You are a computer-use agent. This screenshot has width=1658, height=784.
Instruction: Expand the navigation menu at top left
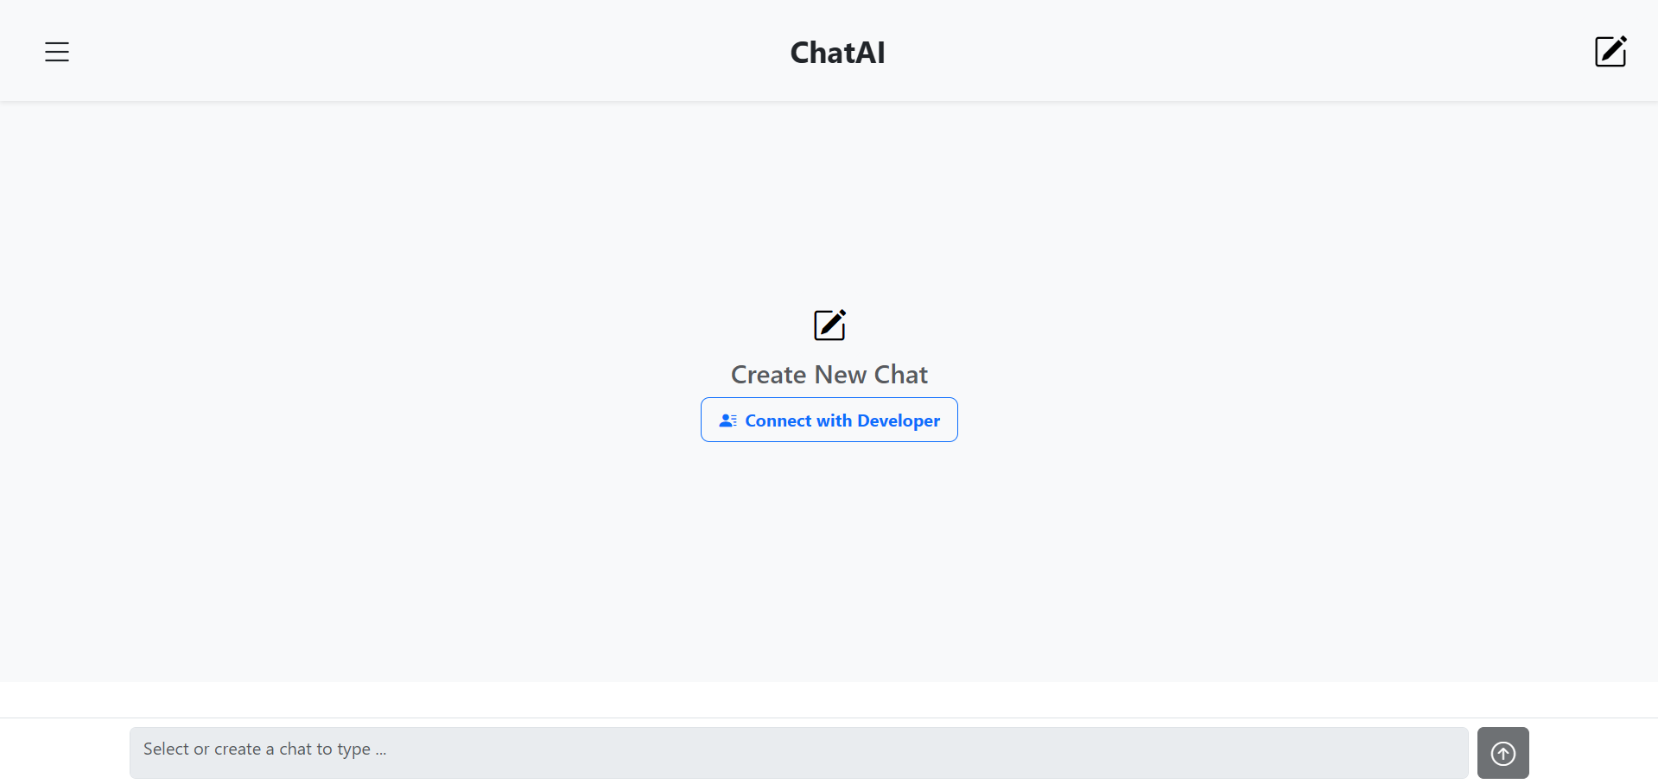coord(57,52)
